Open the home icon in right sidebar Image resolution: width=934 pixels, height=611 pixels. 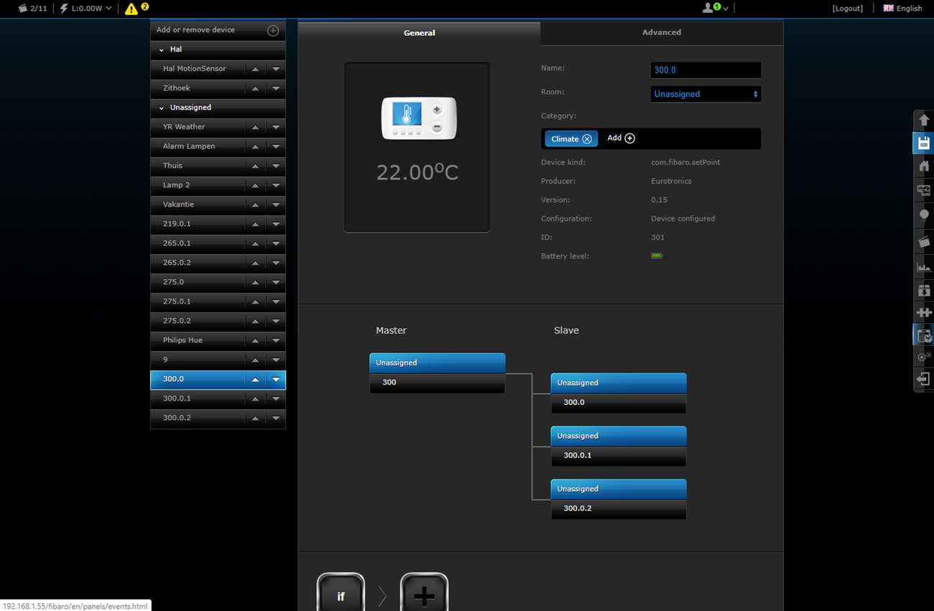(923, 167)
